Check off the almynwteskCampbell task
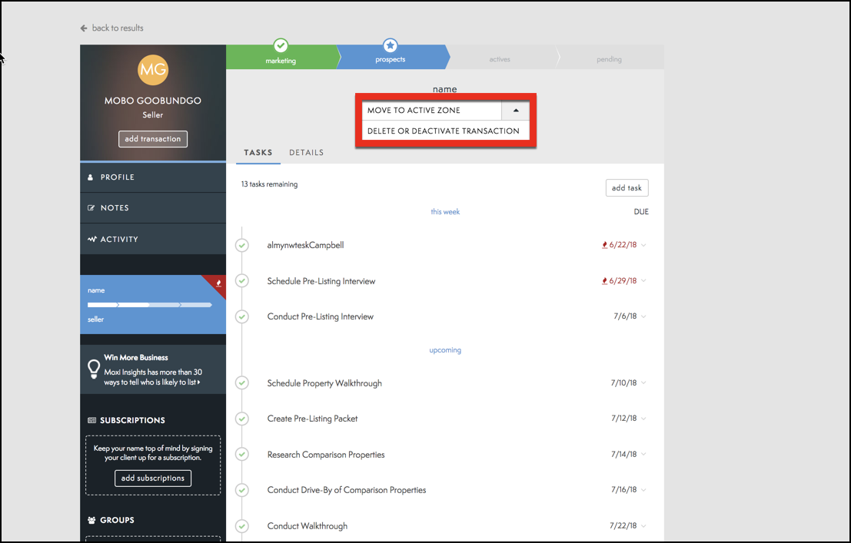This screenshot has height=543, width=851. click(x=242, y=246)
